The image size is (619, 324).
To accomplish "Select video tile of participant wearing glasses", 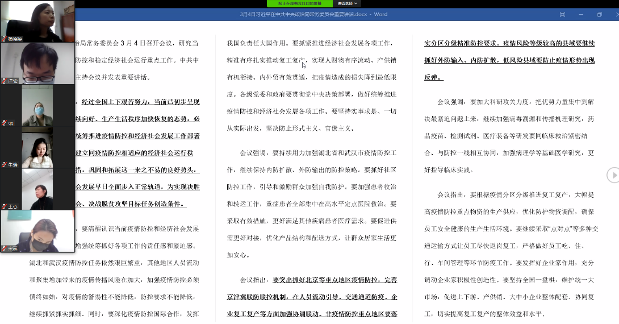I will point(37,63).
